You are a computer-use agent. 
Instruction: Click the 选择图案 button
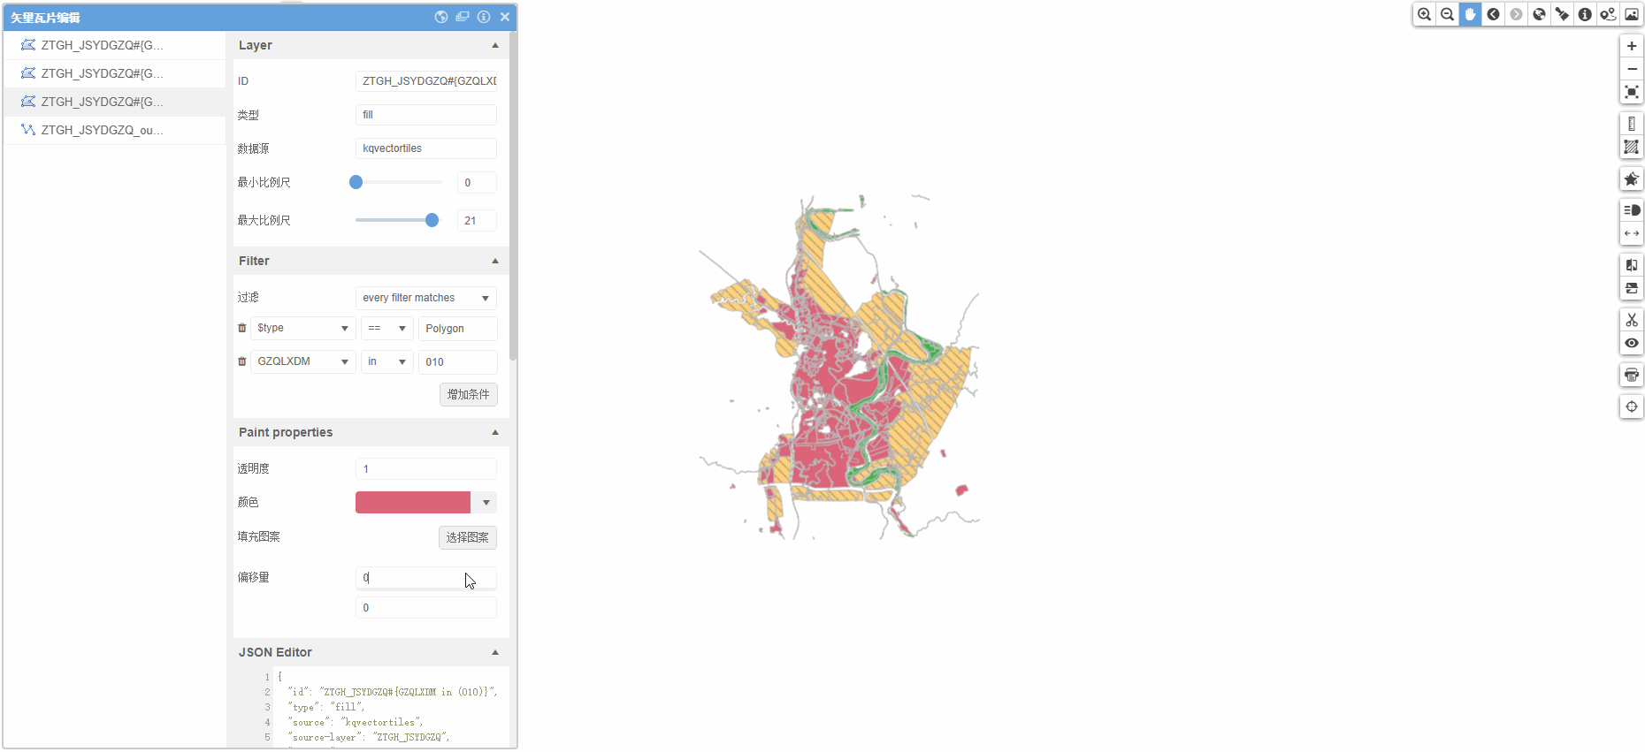click(468, 537)
